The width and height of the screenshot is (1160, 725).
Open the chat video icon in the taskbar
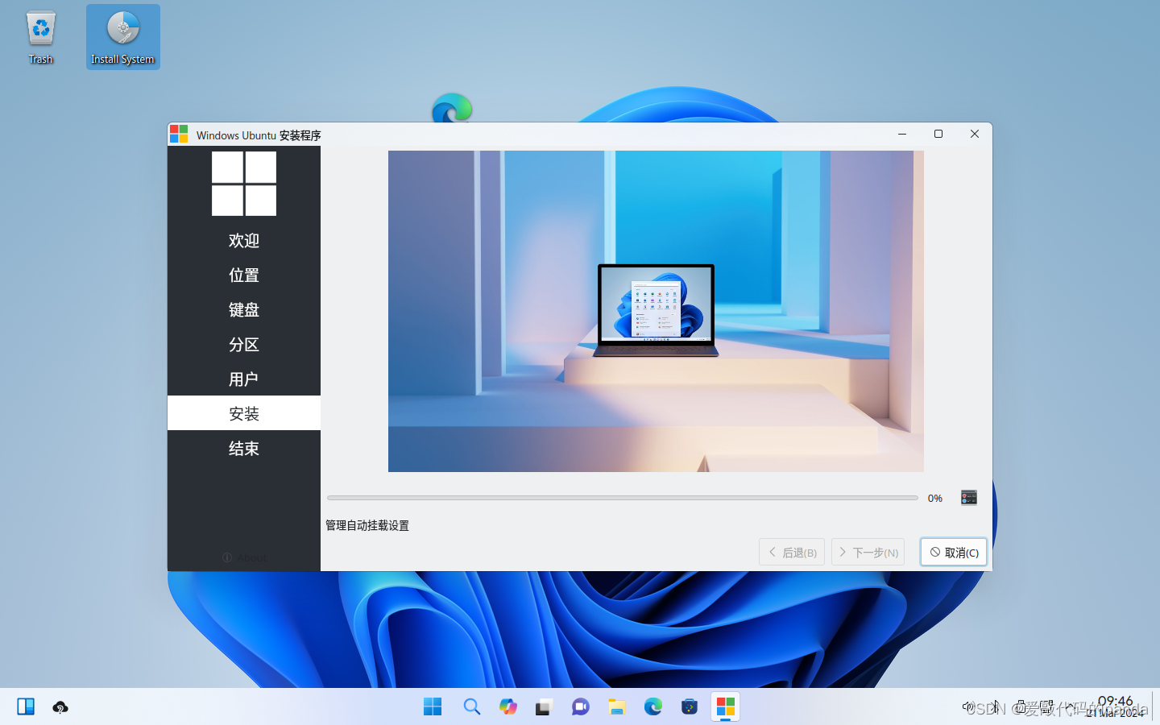coord(580,706)
